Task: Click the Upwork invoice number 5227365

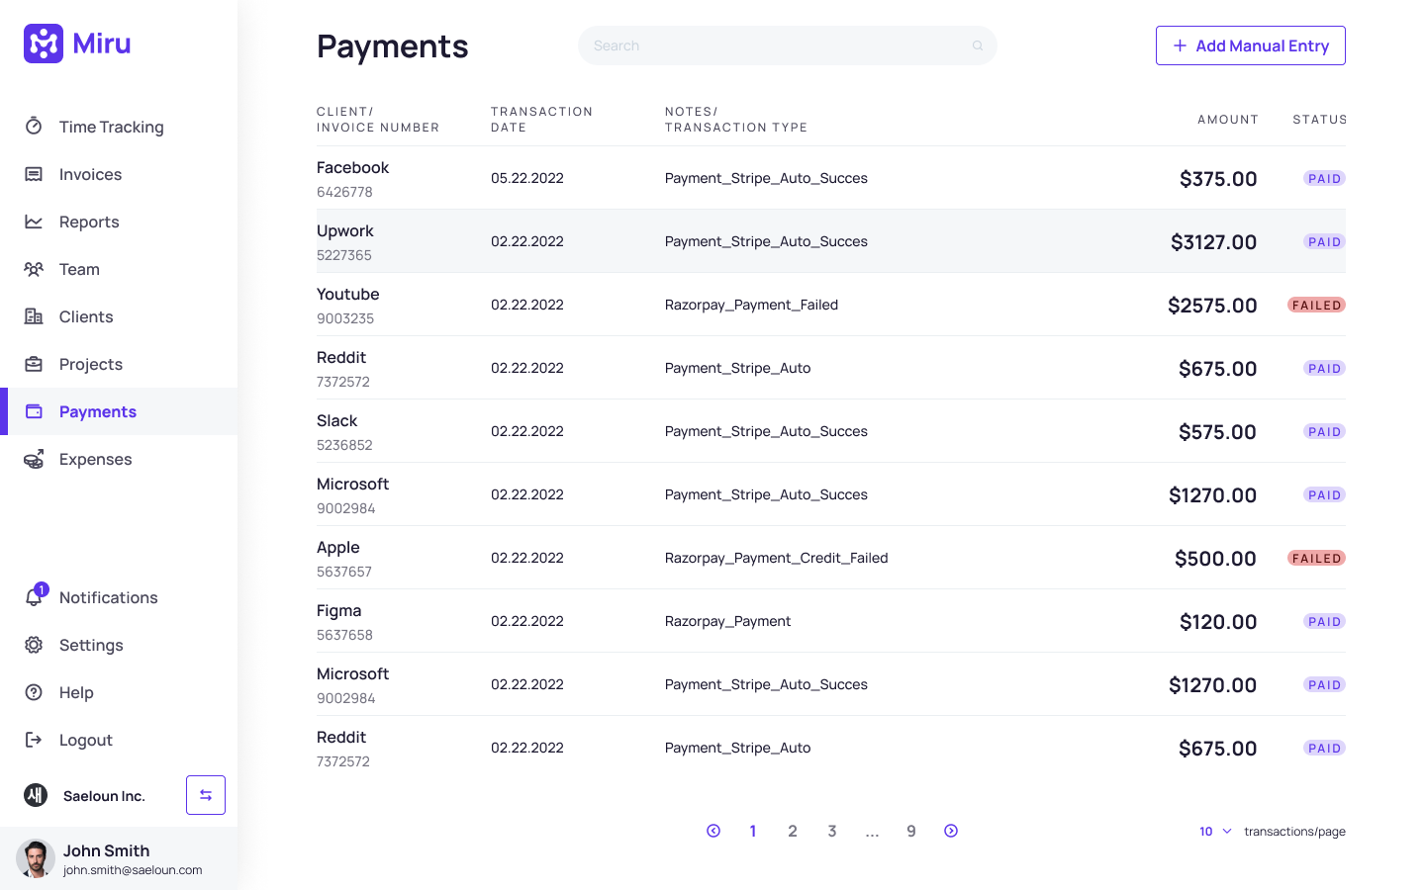Action: [x=344, y=255]
